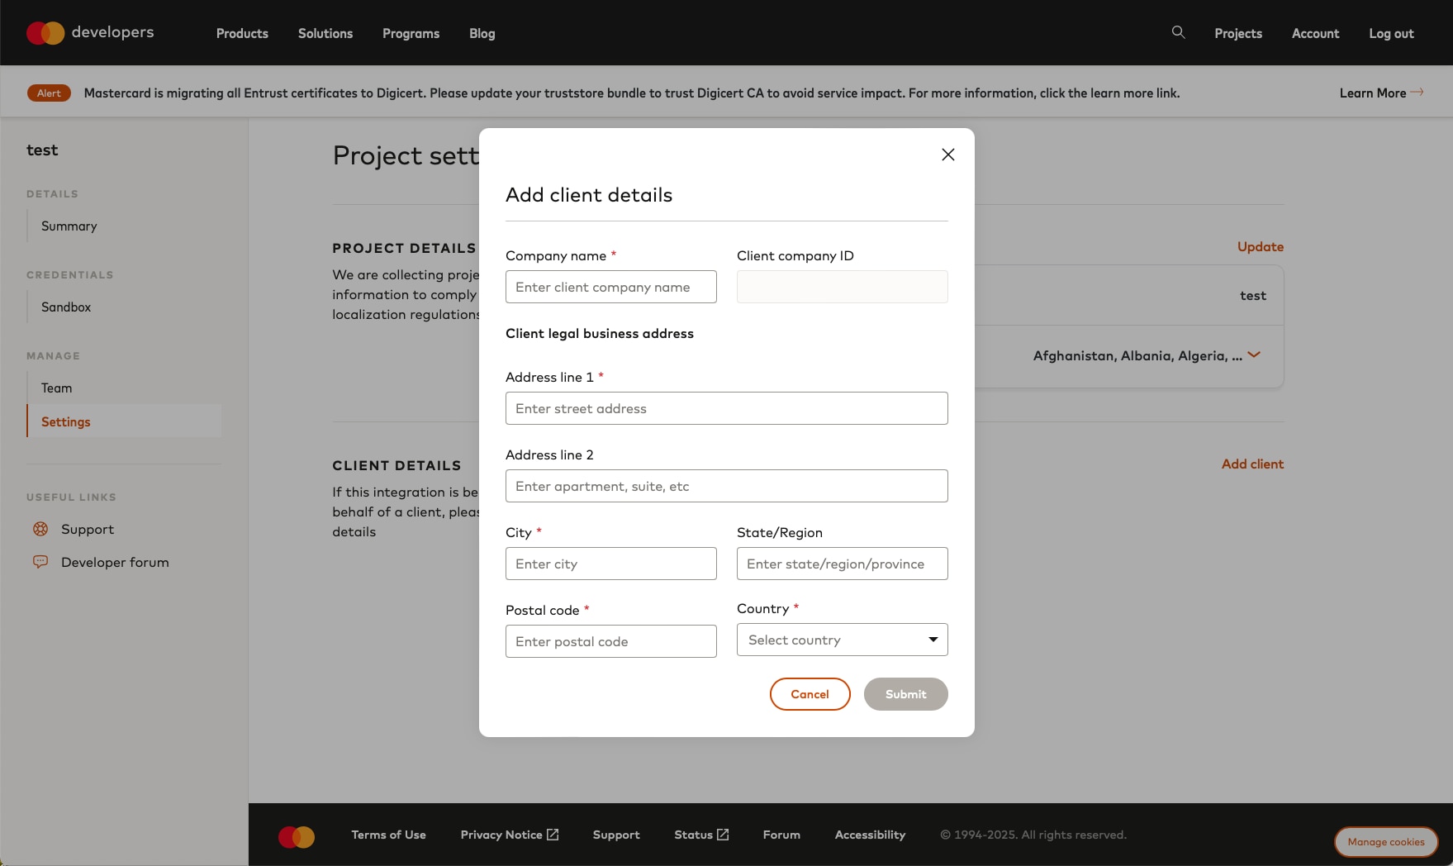Dismiss the Add client details dialog

947,155
